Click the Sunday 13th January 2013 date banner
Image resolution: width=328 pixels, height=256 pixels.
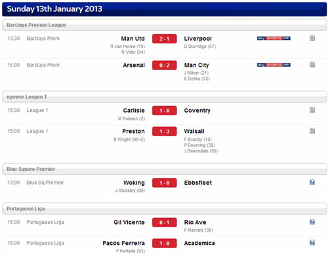tap(165, 9)
